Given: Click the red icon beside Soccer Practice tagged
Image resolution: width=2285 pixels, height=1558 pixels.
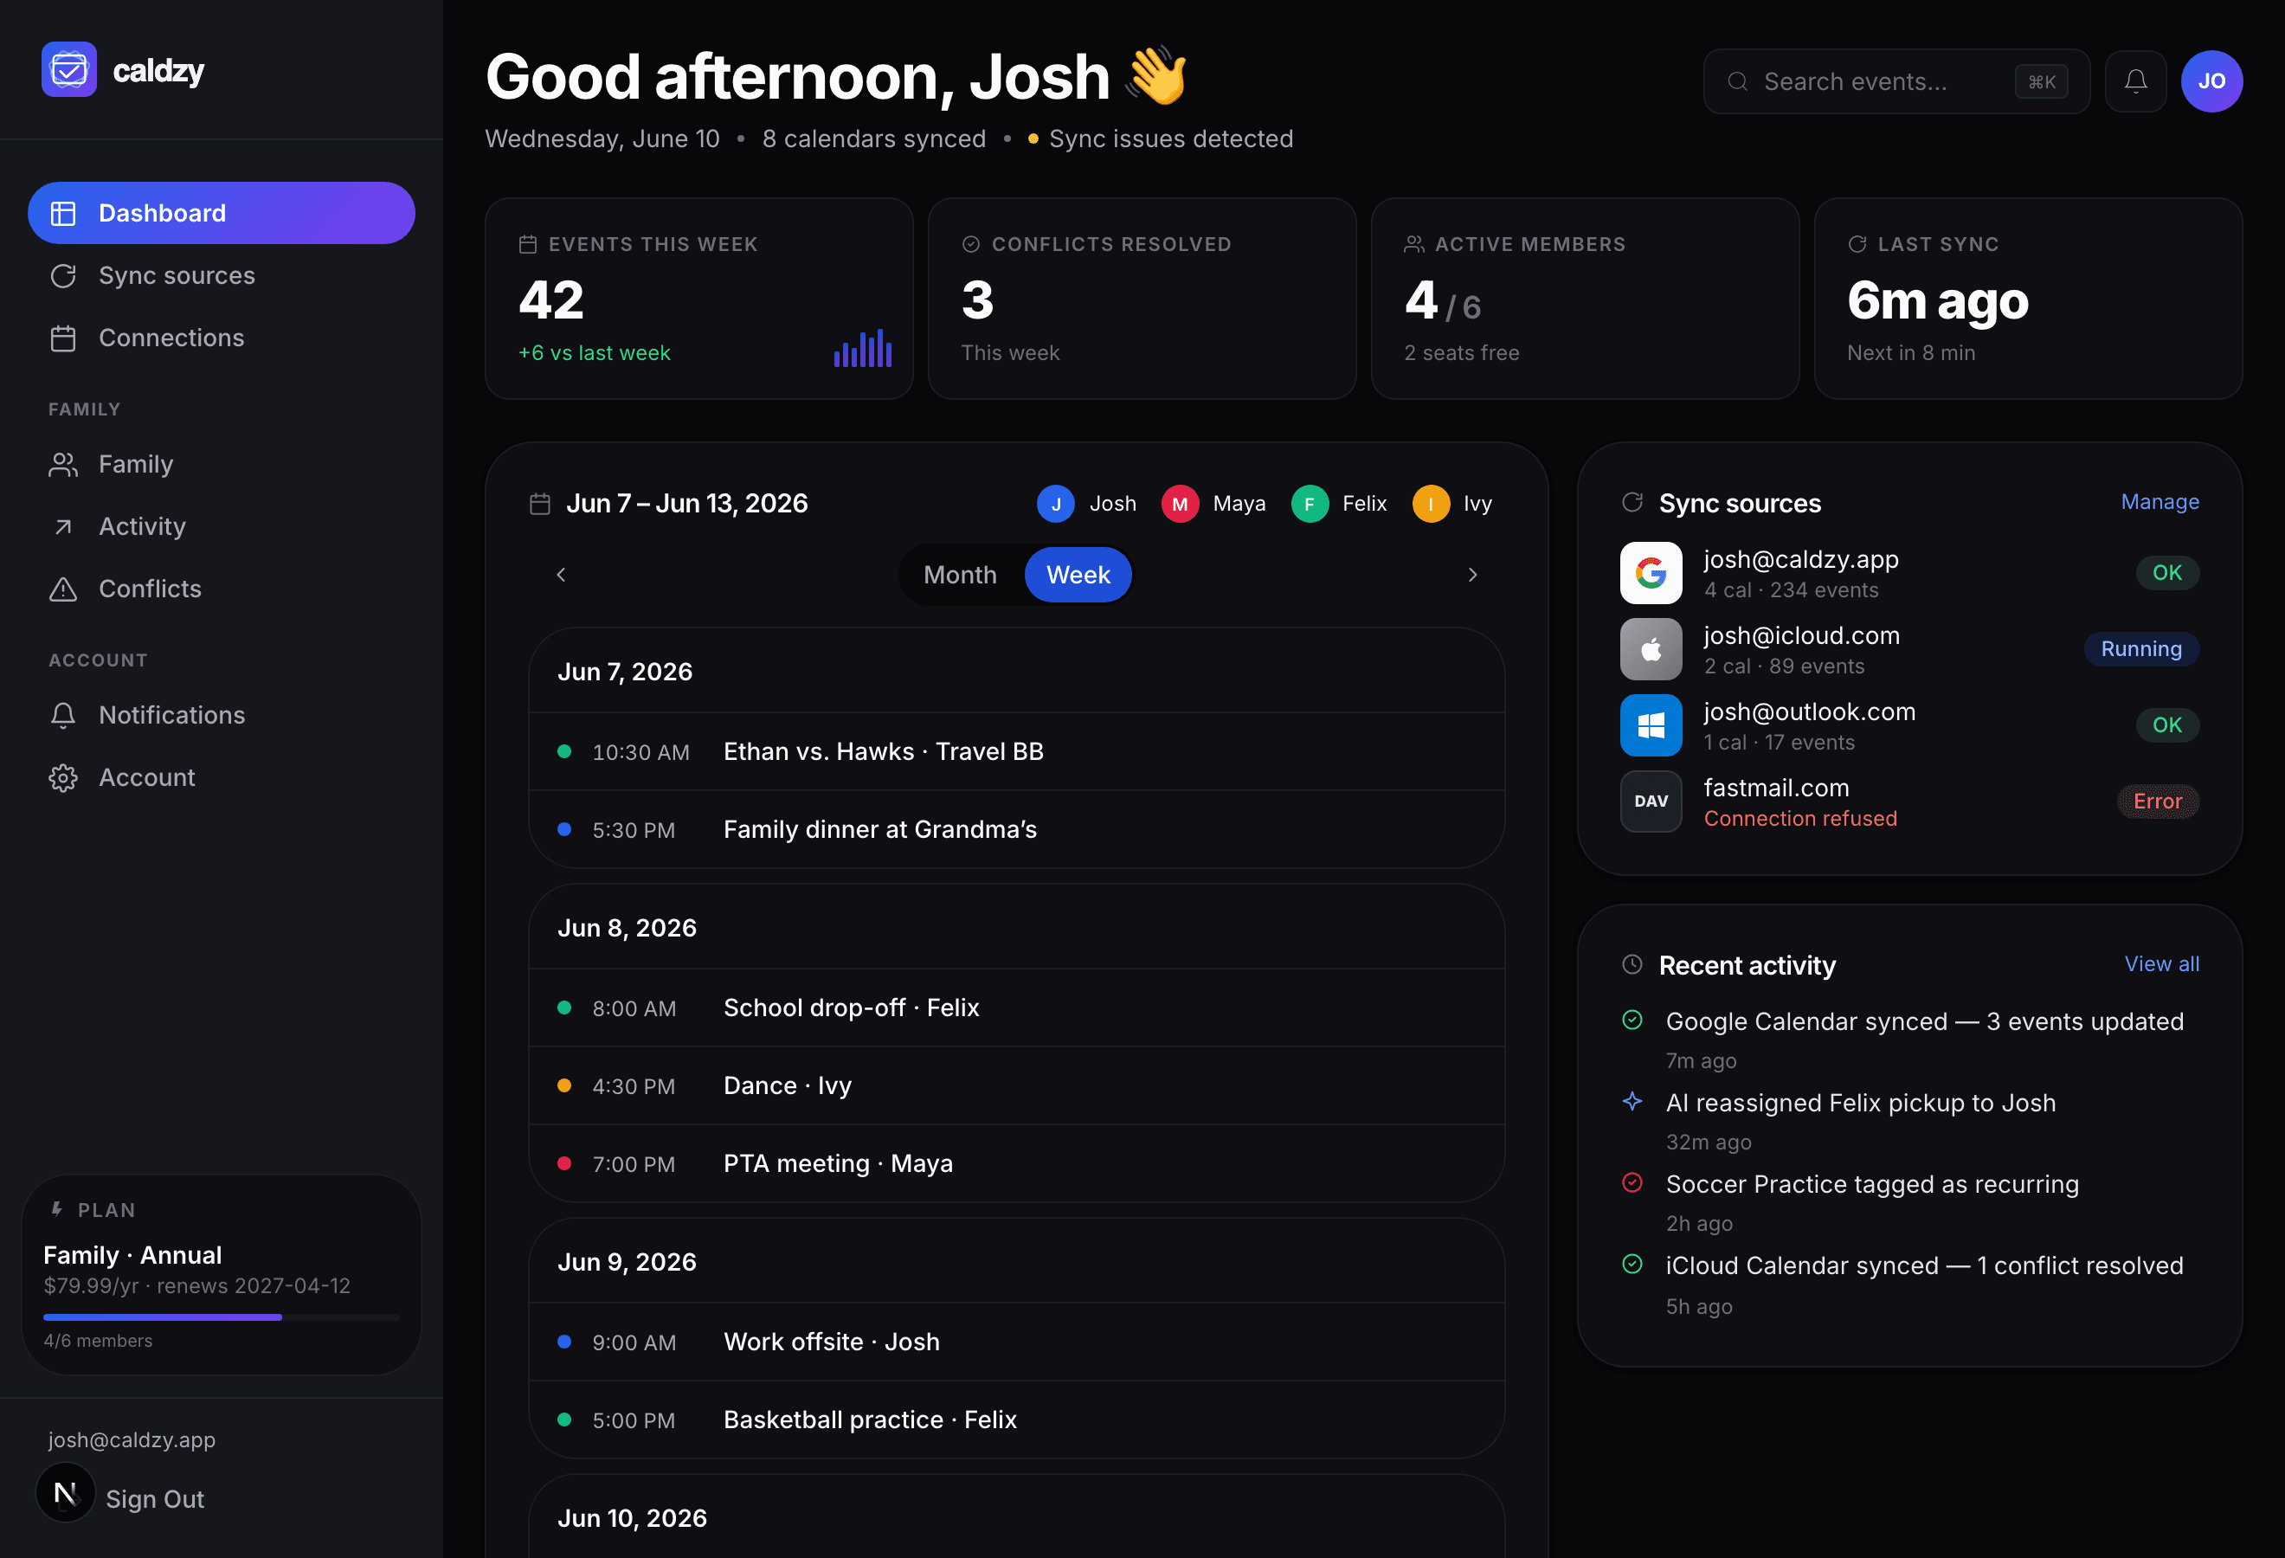Looking at the screenshot, I should pos(1632,1182).
